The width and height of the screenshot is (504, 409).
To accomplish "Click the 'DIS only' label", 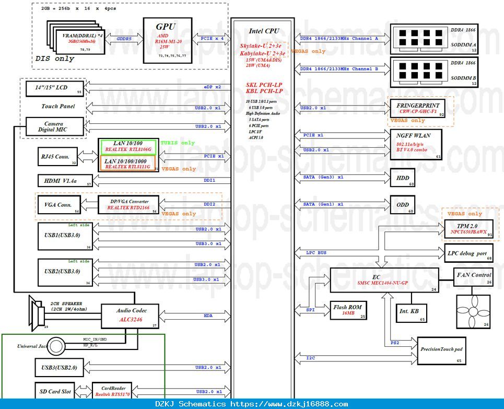I will 55,59.
